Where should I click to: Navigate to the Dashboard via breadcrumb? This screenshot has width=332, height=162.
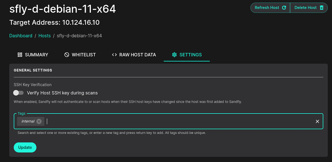click(x=21, y=36)
